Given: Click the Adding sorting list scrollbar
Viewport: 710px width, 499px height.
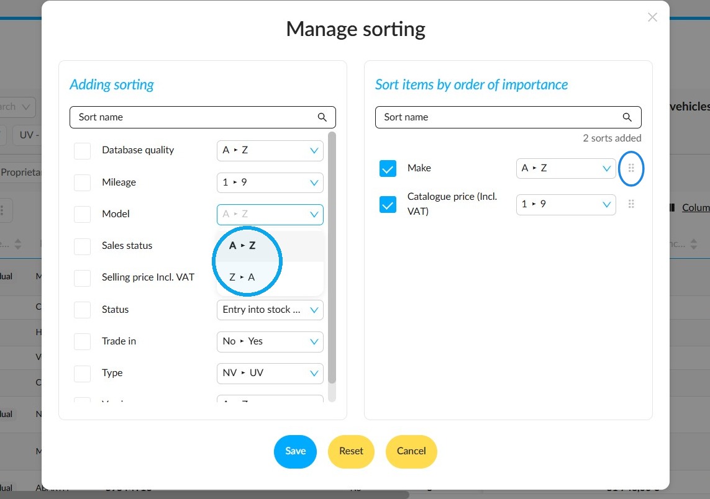Looking at the screenshot, I should [332, 258].
